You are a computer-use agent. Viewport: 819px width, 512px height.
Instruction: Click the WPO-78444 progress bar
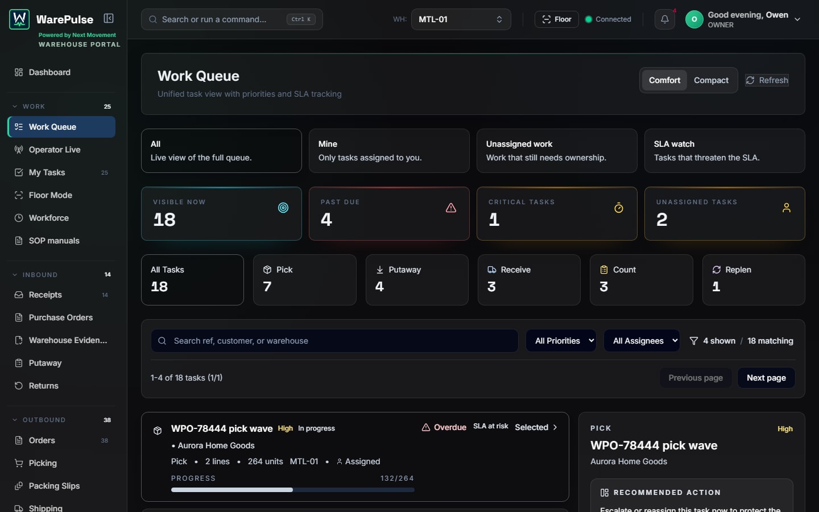point(293,490)
